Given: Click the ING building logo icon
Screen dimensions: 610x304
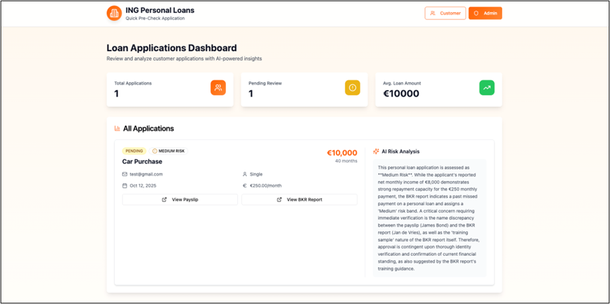Looking at the screenshot, I should (x=114, y=13).
